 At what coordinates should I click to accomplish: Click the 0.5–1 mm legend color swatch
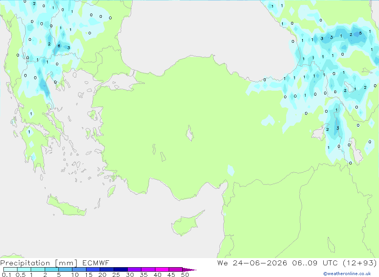point(24,269)
